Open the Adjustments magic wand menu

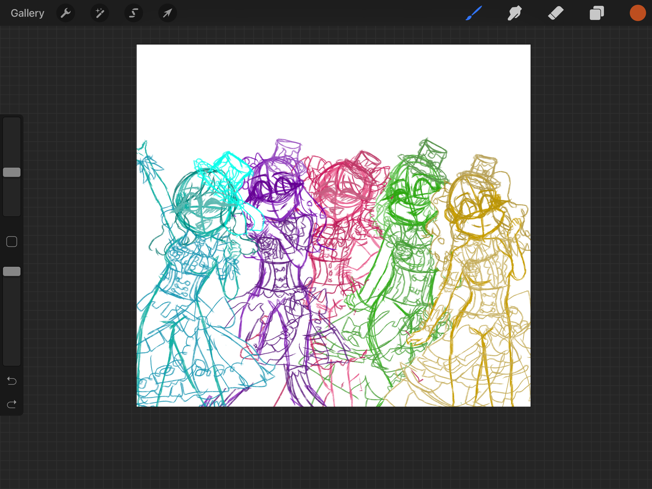point(100,13)
